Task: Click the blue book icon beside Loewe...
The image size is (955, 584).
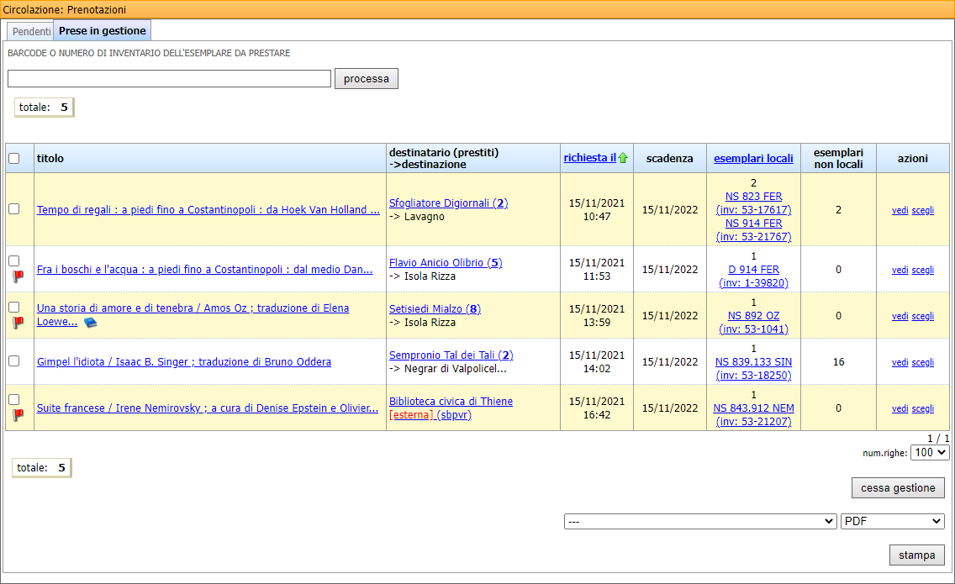Action: click(x=90, y=323)
